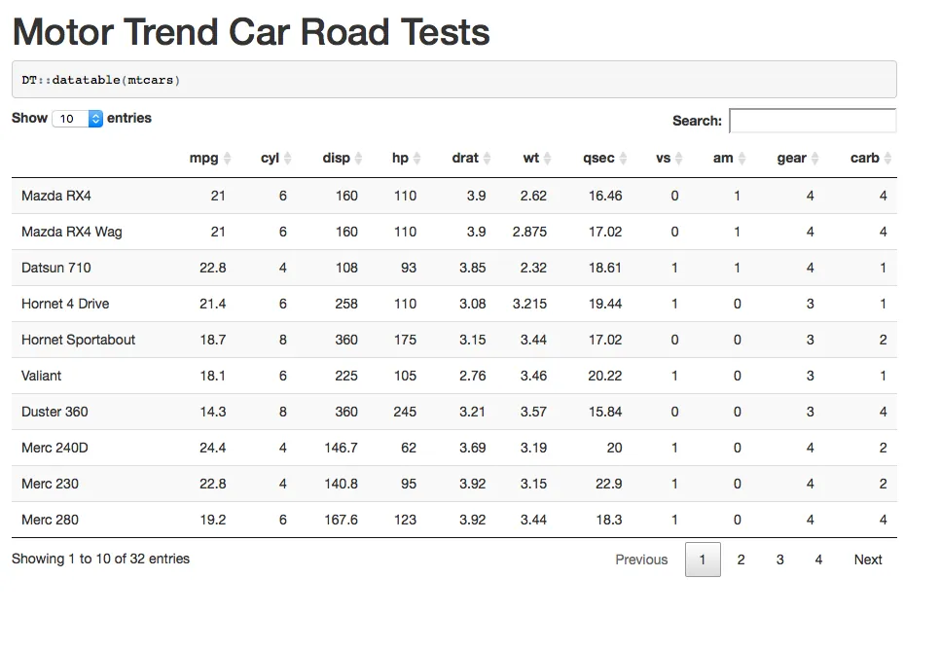
Task: Open page 4 of the entries
Action: [x=819, y=560]
